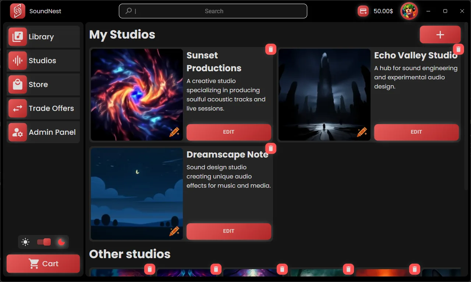Click the My Studios heading
The image size is (471, 282).
click(x=122, y=35)
